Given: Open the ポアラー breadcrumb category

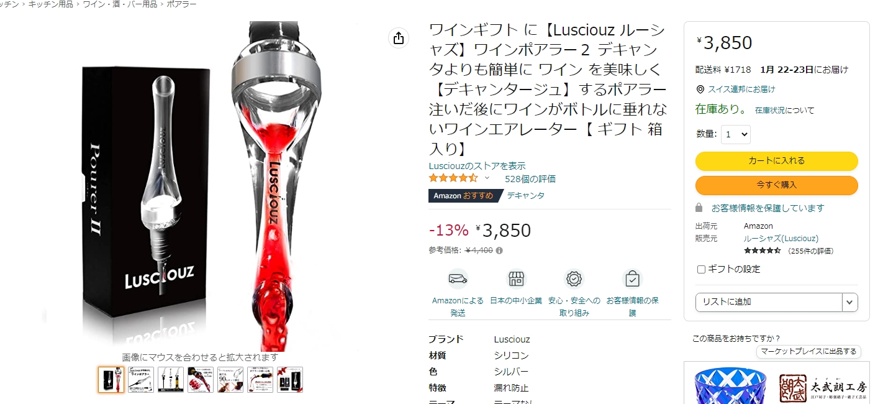Looking at the screenshot, I should click(181, 4).
